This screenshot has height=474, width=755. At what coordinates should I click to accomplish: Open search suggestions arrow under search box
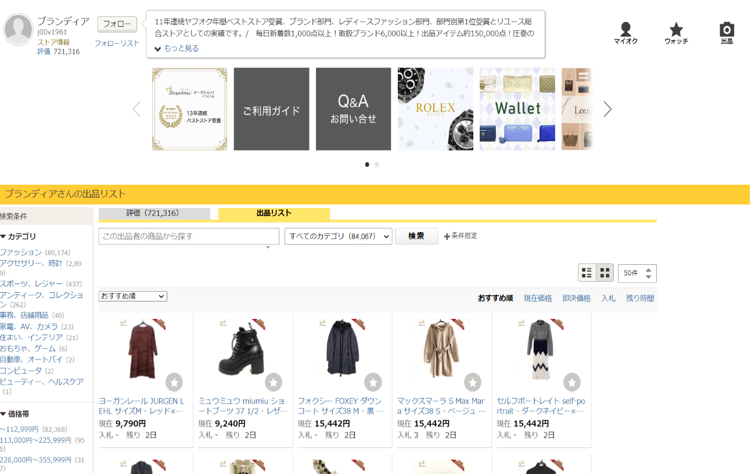pos(268,248)
